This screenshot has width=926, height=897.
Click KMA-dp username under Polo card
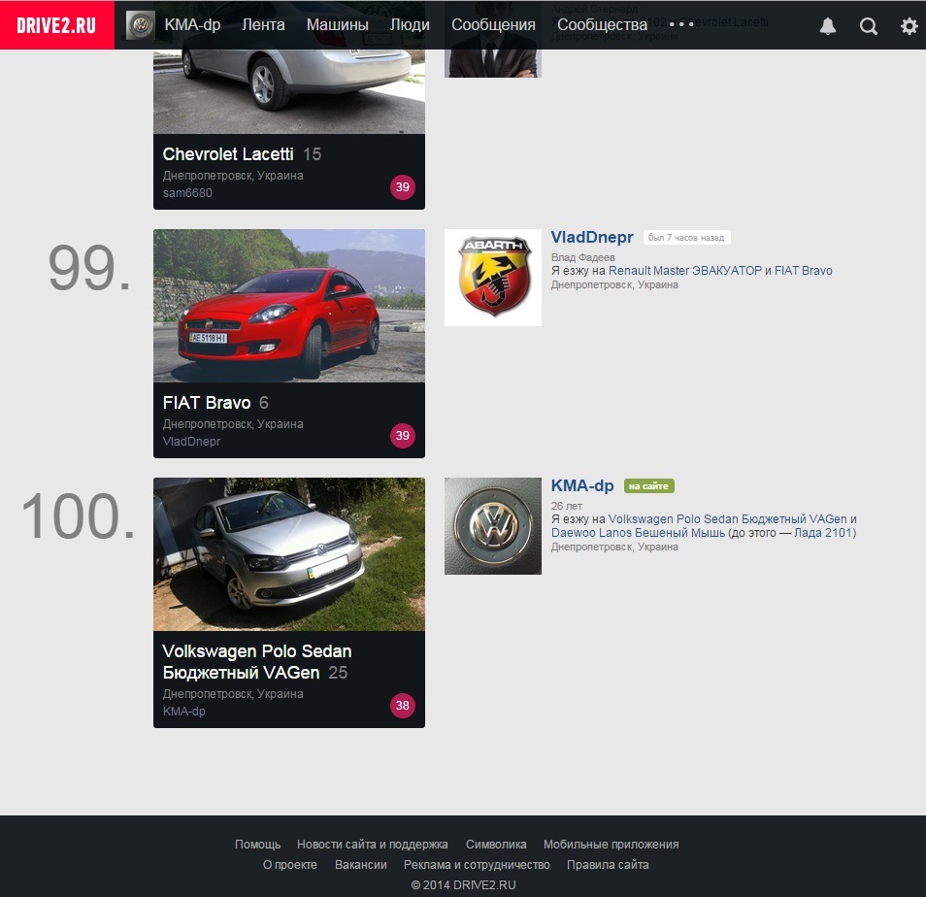pyautogui.click(x=183, y=712)
